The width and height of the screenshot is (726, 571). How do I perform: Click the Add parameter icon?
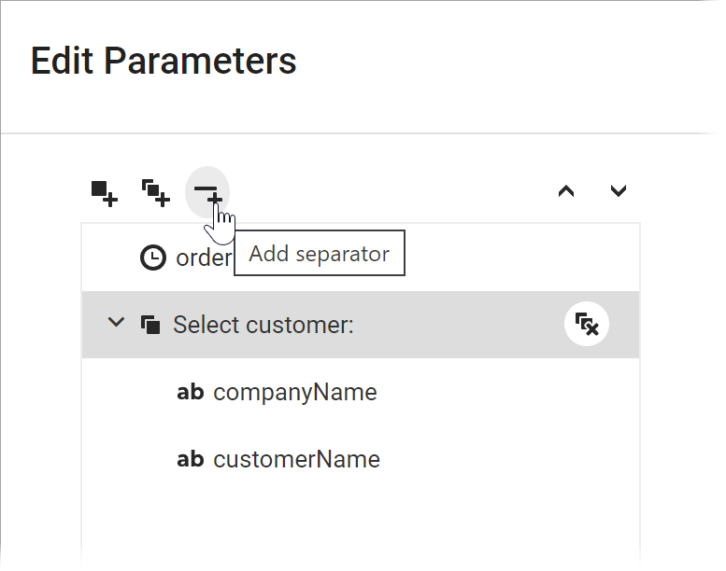pyautogui.click(x=104, y=192)
